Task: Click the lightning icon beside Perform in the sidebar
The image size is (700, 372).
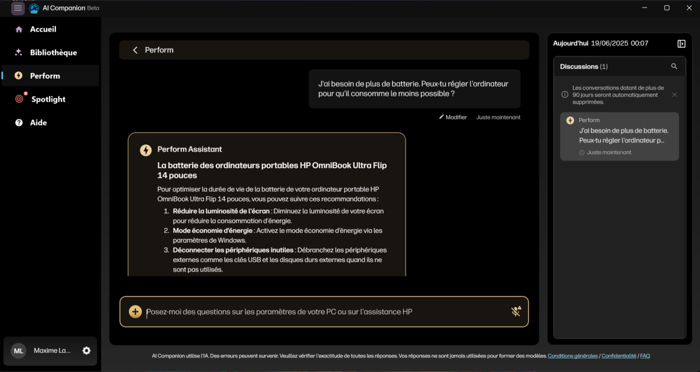Action: coord(19,76)
